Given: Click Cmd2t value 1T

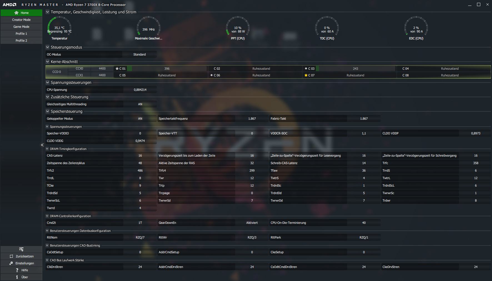Looking at the screenshot, I should pos(140,223).
